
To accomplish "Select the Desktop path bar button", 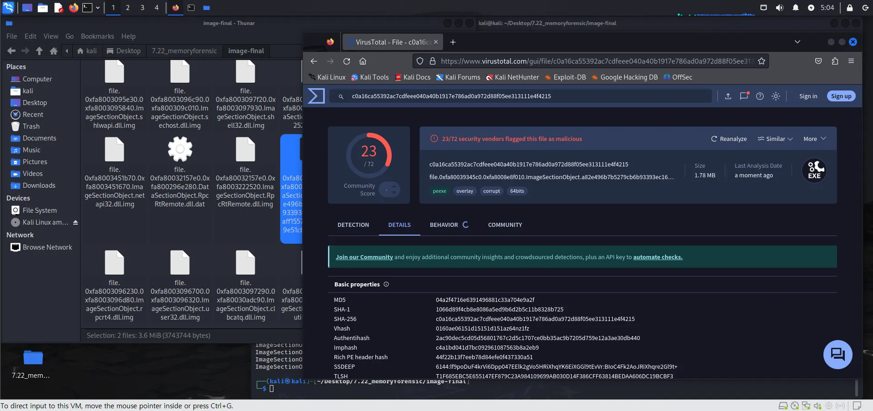I will tap(124, 51).
